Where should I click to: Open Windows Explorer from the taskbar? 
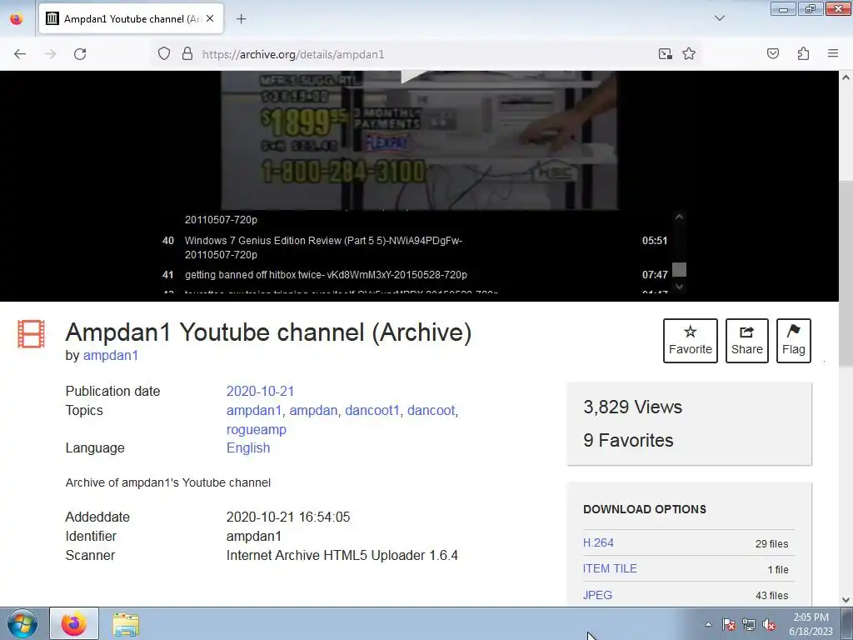coord(126,624)
